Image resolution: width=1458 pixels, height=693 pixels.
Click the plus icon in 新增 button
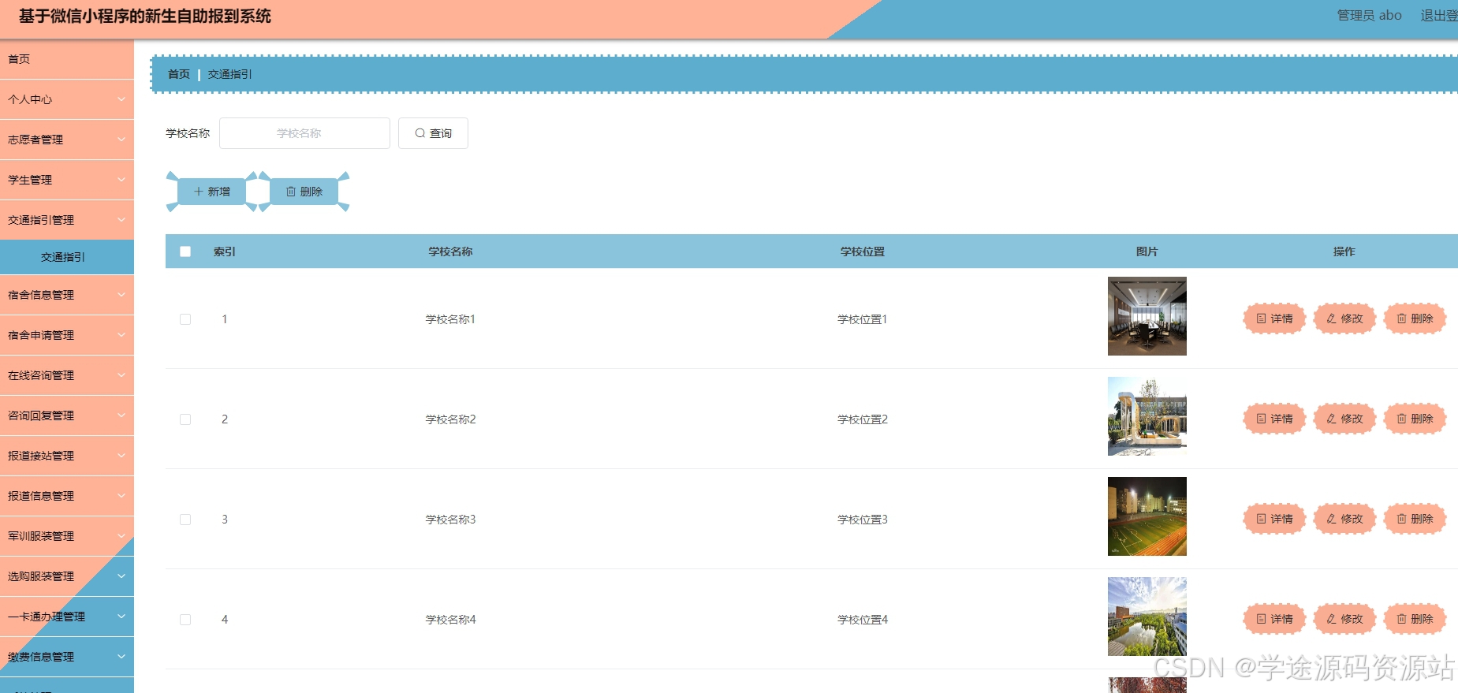(199, 192)
